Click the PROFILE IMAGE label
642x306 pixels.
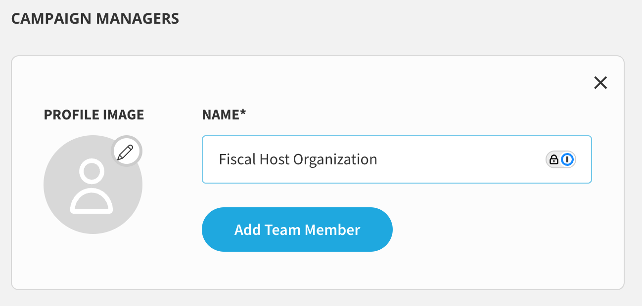coord(94,115)
